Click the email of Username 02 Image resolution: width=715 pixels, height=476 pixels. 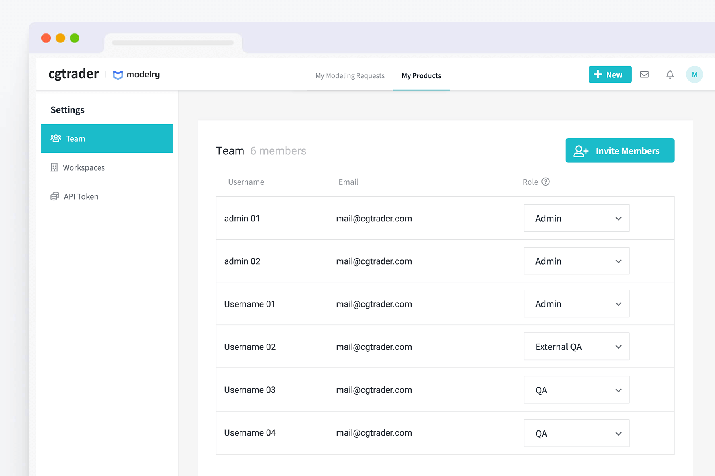[x=374, y=347]
